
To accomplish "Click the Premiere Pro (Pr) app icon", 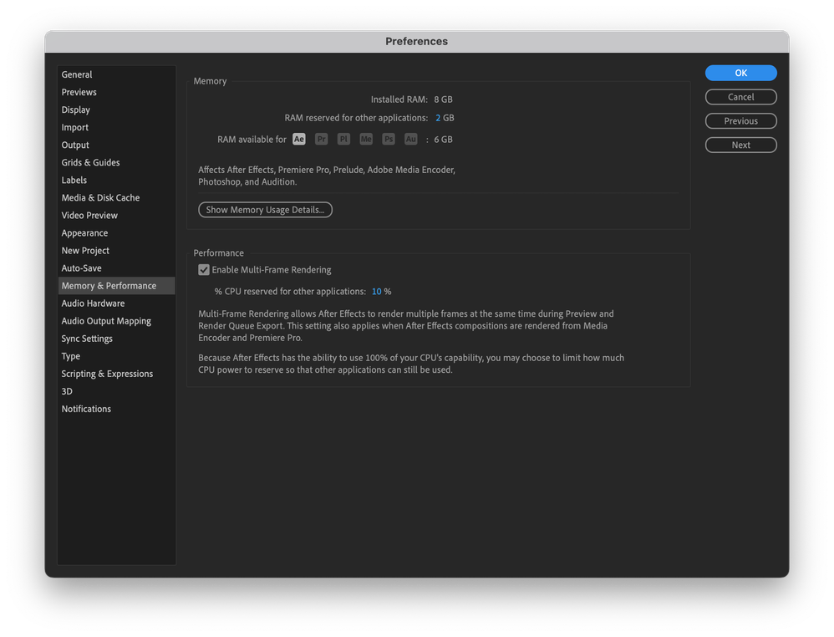I will (321, 140).
